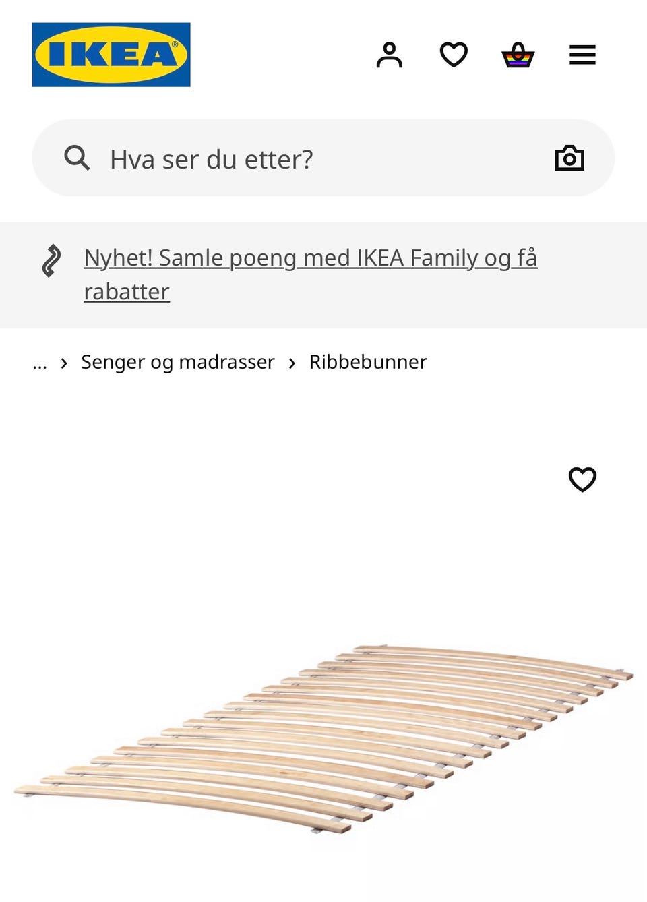Open the Ribbebunner breadcrumb page
This screenshot has height=902, width=647.
367,362
